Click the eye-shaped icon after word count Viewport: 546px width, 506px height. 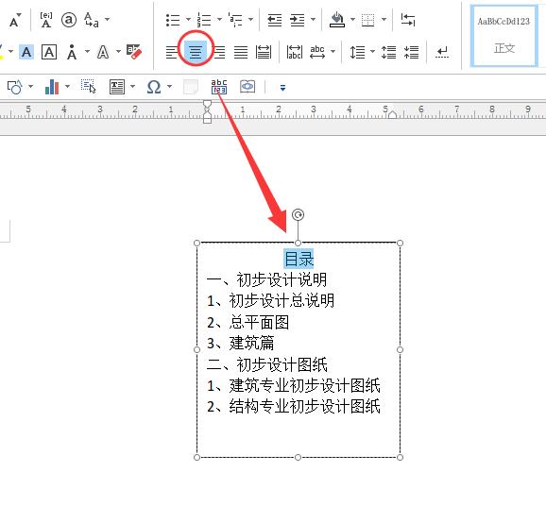tap(247, 86)
